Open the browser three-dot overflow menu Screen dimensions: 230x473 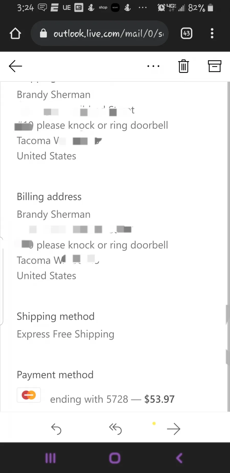click(x=212, y=33)
